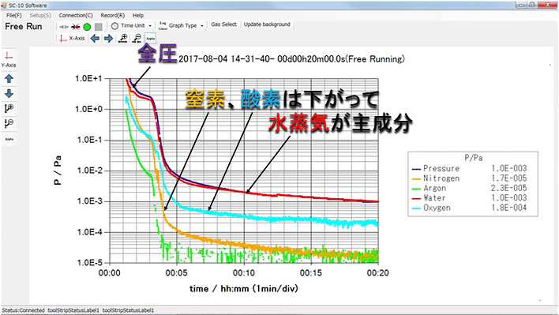This screenshot has width=559, height=315.
Task: Shift X-axis right with blue arrow
Action: [108, 39]
